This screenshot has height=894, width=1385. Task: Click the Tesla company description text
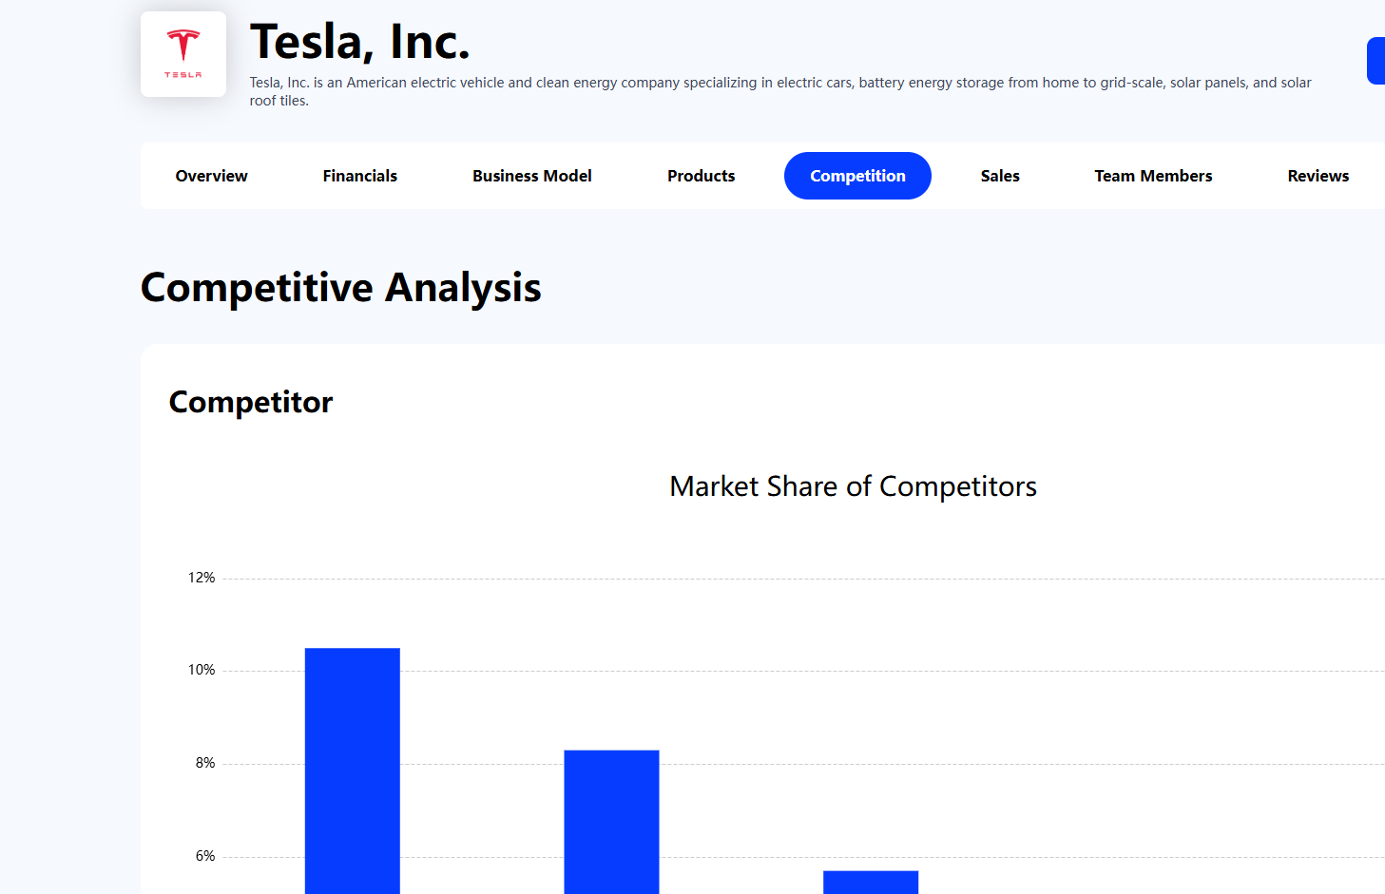coord(780,91)
